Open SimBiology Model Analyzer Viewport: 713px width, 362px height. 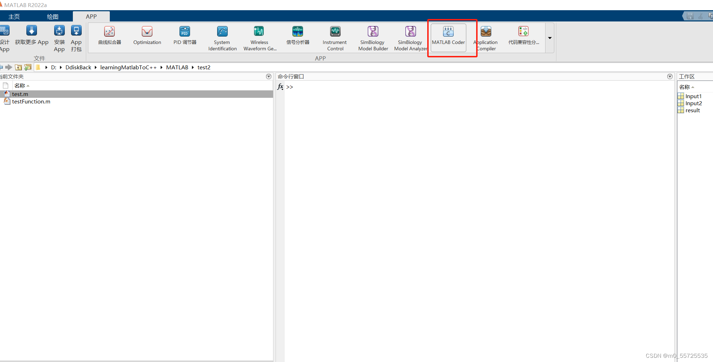(410, 37)
